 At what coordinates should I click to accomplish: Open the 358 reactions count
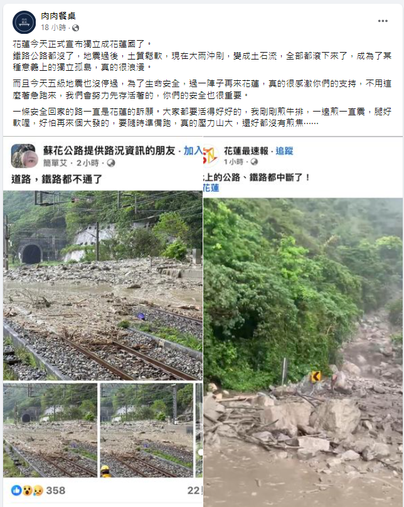click(x=56, y=491)
